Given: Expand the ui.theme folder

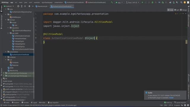Looking at the screenshot, I should point(6,57).
